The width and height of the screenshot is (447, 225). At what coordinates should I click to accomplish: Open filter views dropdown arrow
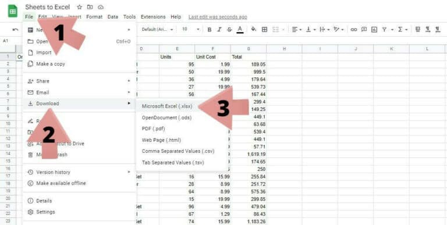[392, 30]
